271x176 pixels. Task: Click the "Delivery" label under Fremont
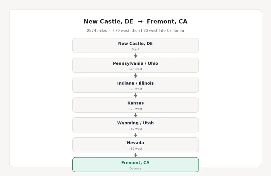coord(135,168)
